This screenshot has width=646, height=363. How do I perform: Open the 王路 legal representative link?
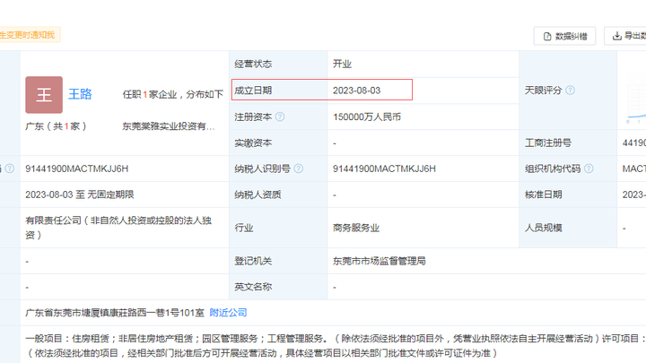[80, 94]
